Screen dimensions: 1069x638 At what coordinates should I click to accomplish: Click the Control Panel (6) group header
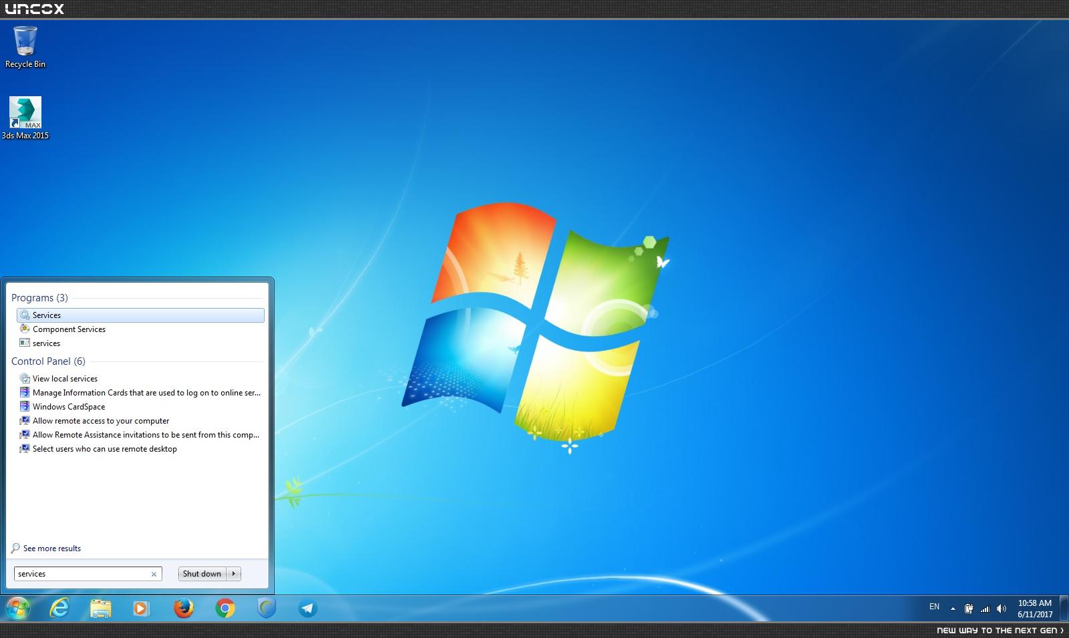48,361
